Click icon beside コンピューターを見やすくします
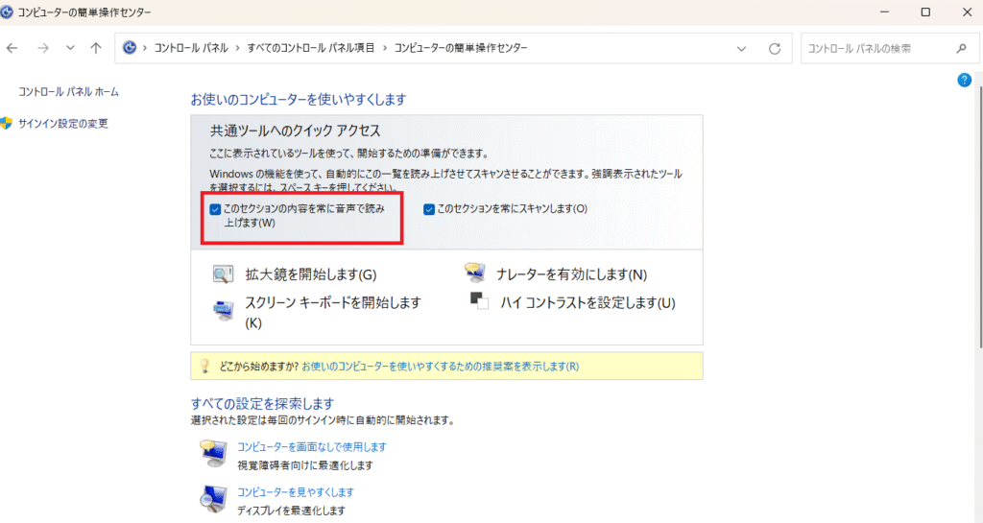Viewport: 983px width, 523px height. [x=214, y=499]
